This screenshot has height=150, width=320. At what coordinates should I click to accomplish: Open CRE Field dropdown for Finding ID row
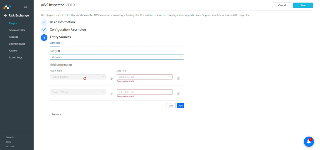[145, 77]
